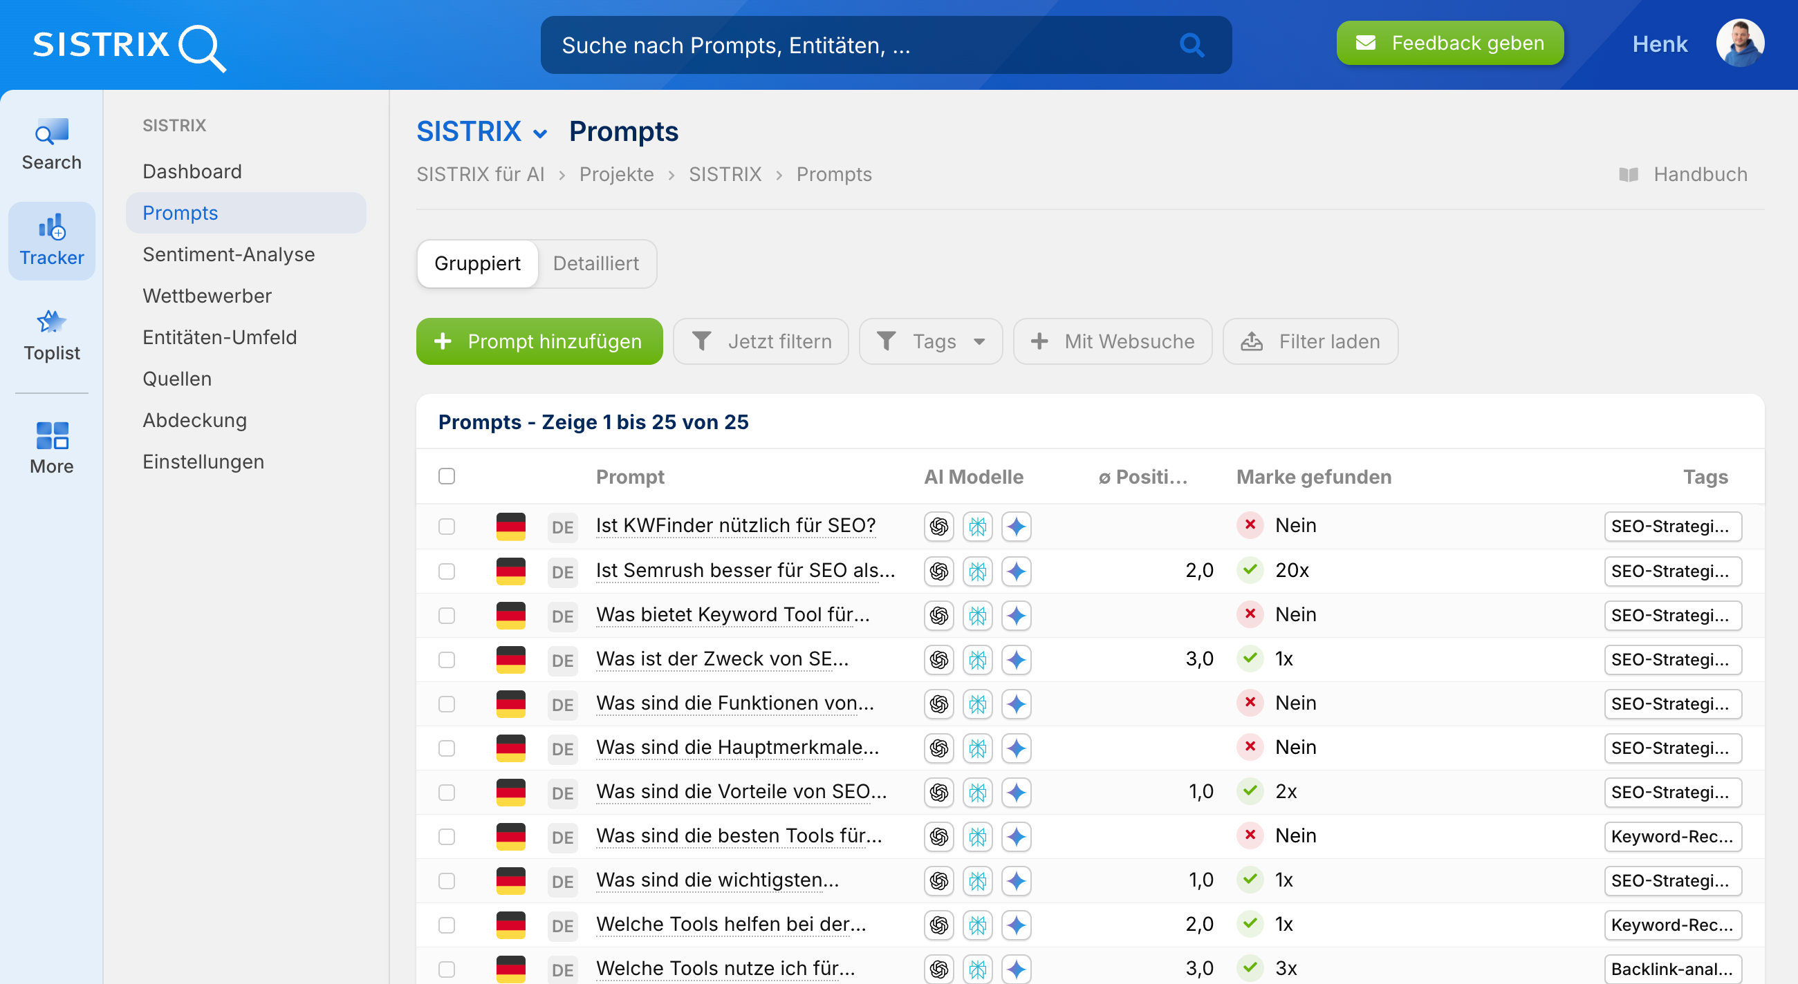This screenshot has width=1798, height=984.
Task: Check the select-all checkbox in the table header
Action: click(447, 475)
